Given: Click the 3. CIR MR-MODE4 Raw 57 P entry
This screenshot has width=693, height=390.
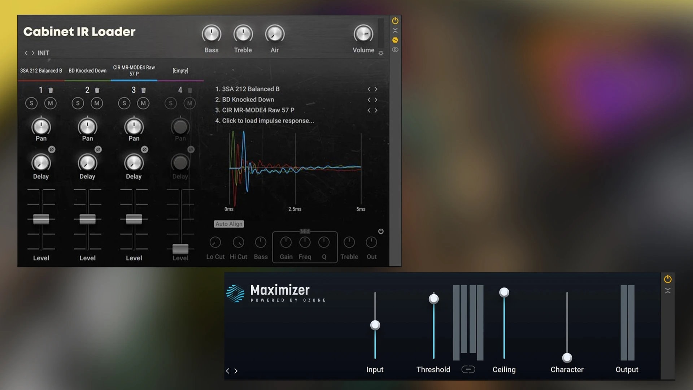Looking at the screenshot, I should click(255, 110).
